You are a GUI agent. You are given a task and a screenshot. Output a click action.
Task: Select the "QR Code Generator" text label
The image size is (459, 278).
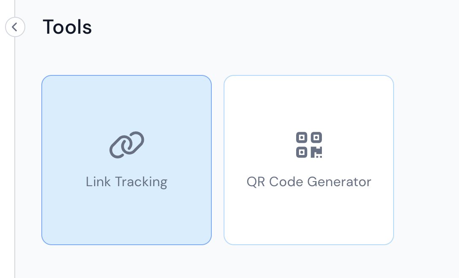[309, 182]
